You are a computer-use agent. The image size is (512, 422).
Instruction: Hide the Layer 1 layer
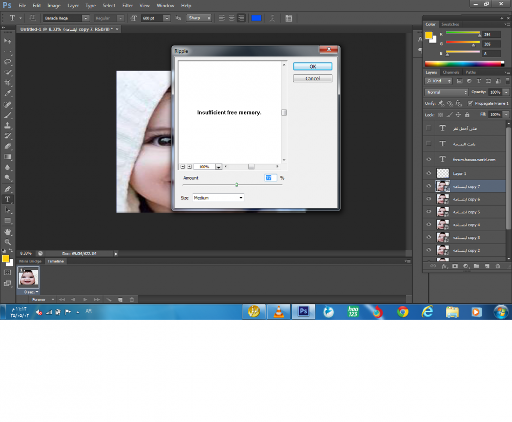[x=429, y=173]
